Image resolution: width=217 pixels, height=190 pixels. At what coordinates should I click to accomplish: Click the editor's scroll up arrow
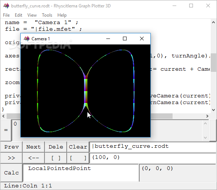[x=213, y=22]
